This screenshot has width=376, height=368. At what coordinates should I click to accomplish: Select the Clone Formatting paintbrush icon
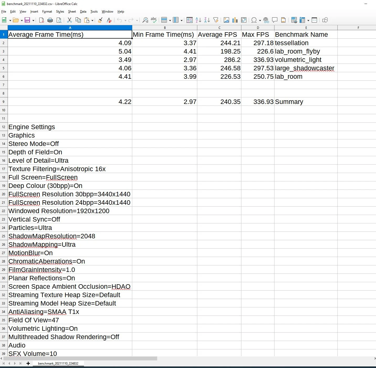coord(100,20)
